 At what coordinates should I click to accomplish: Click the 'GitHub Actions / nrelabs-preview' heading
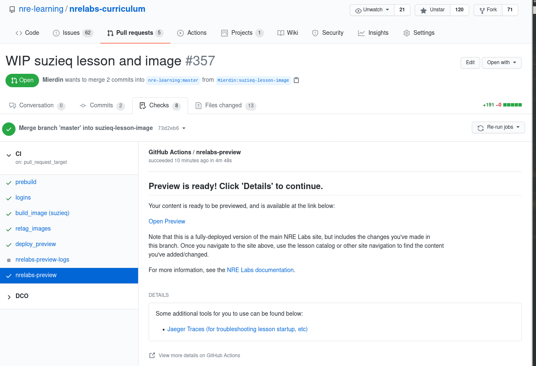pyautogui.click(x=195, y=152)
